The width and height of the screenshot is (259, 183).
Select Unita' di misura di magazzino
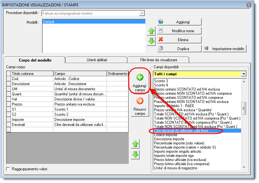tap(197, 168)
